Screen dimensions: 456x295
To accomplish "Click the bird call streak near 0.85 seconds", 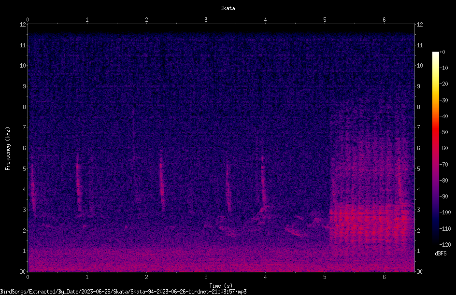I will [x=78, y=183].
